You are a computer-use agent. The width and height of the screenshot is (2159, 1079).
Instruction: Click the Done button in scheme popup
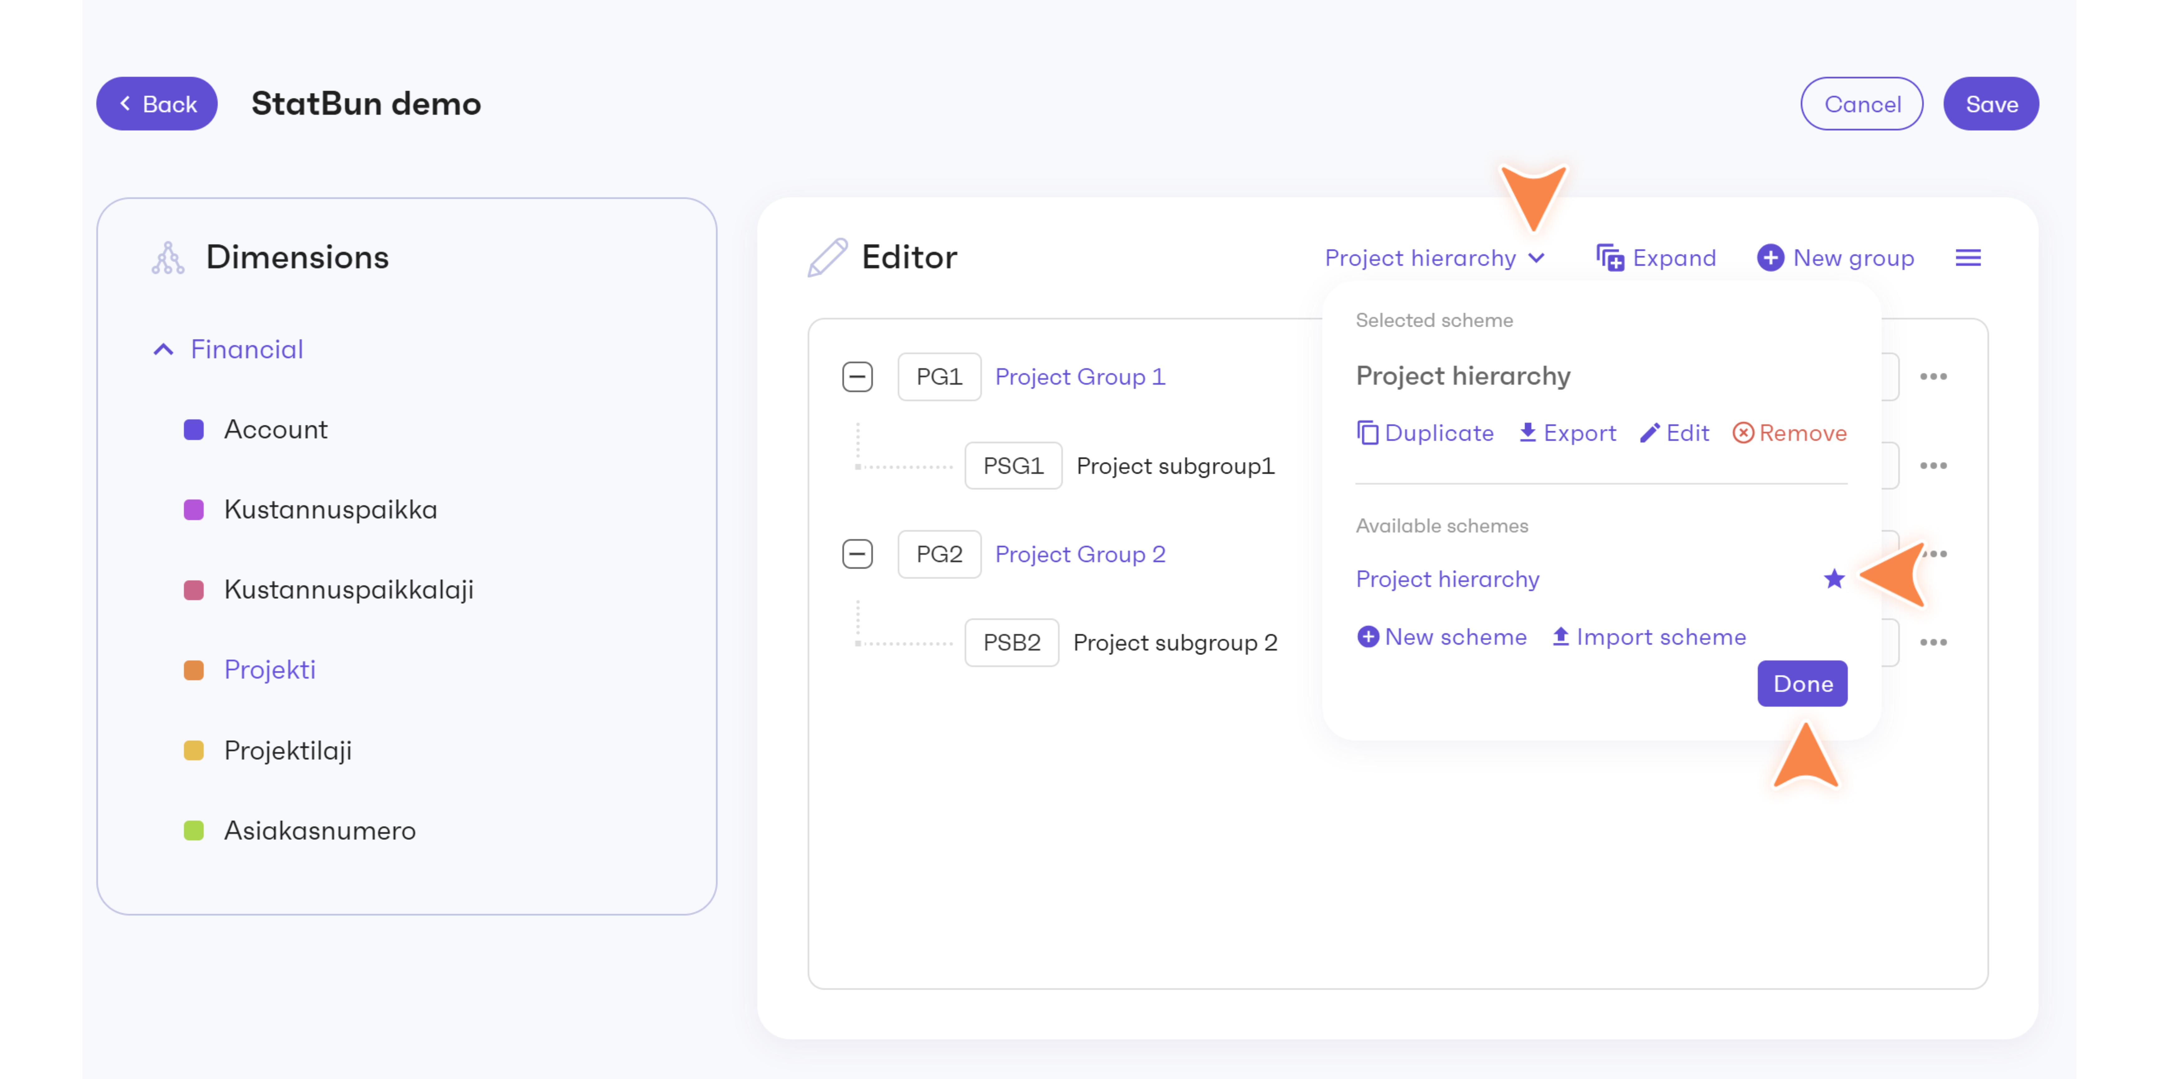[x=1802, y=684]
